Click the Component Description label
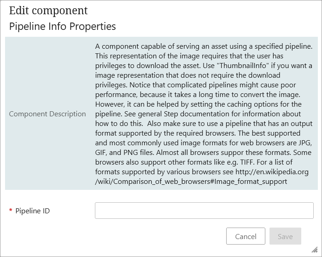The image size is (322, 257). [x=47, y=114]
